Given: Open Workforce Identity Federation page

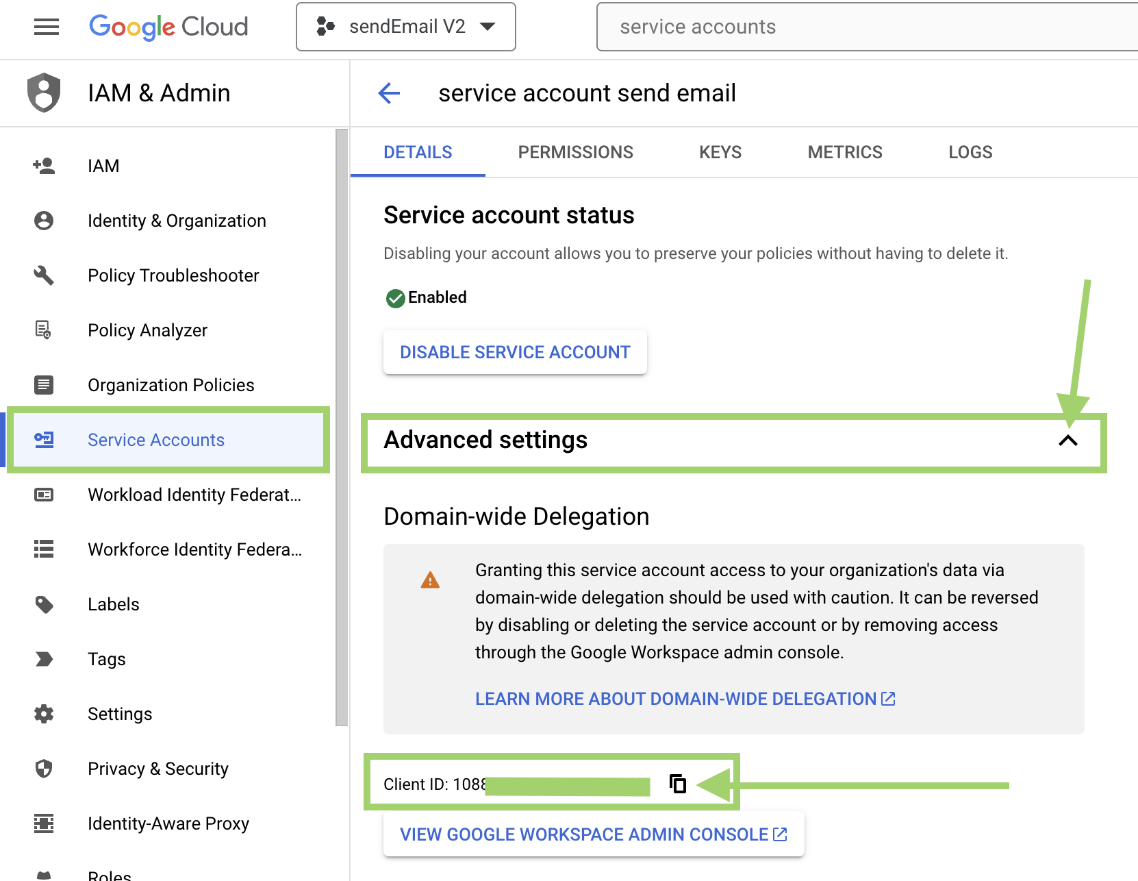Looking at the screenshot, I should (x=168, y=549).
